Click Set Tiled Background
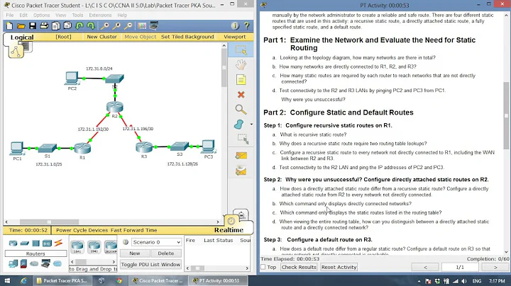This screenshot has width=511, height=286. tap(187, 37)
